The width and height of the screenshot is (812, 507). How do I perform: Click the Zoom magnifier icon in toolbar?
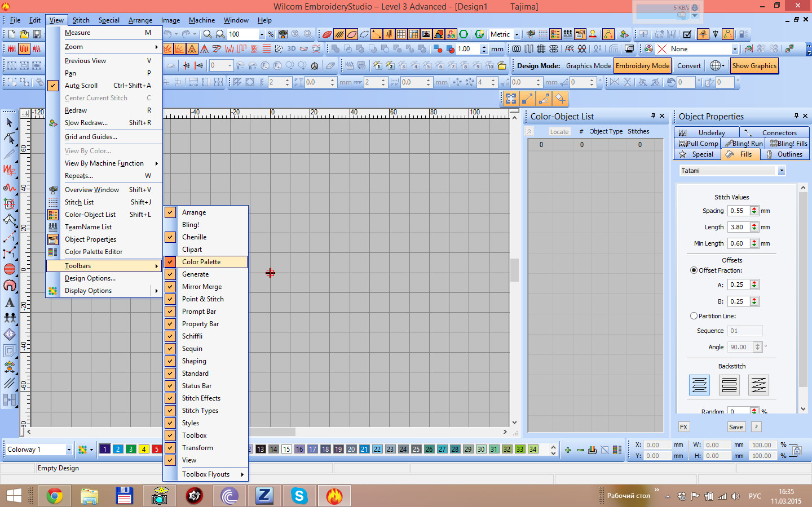point(208,34)
